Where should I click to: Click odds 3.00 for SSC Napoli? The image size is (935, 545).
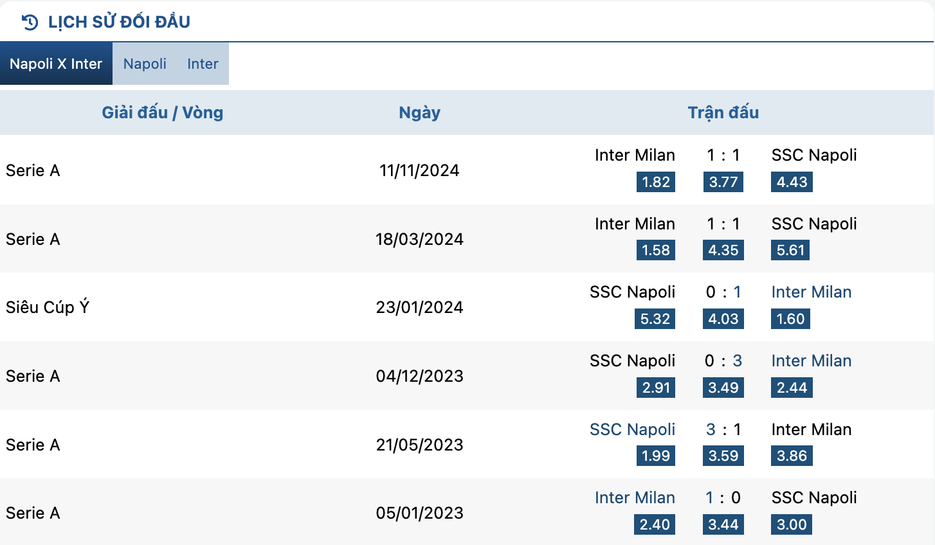[x=792, y=524]
